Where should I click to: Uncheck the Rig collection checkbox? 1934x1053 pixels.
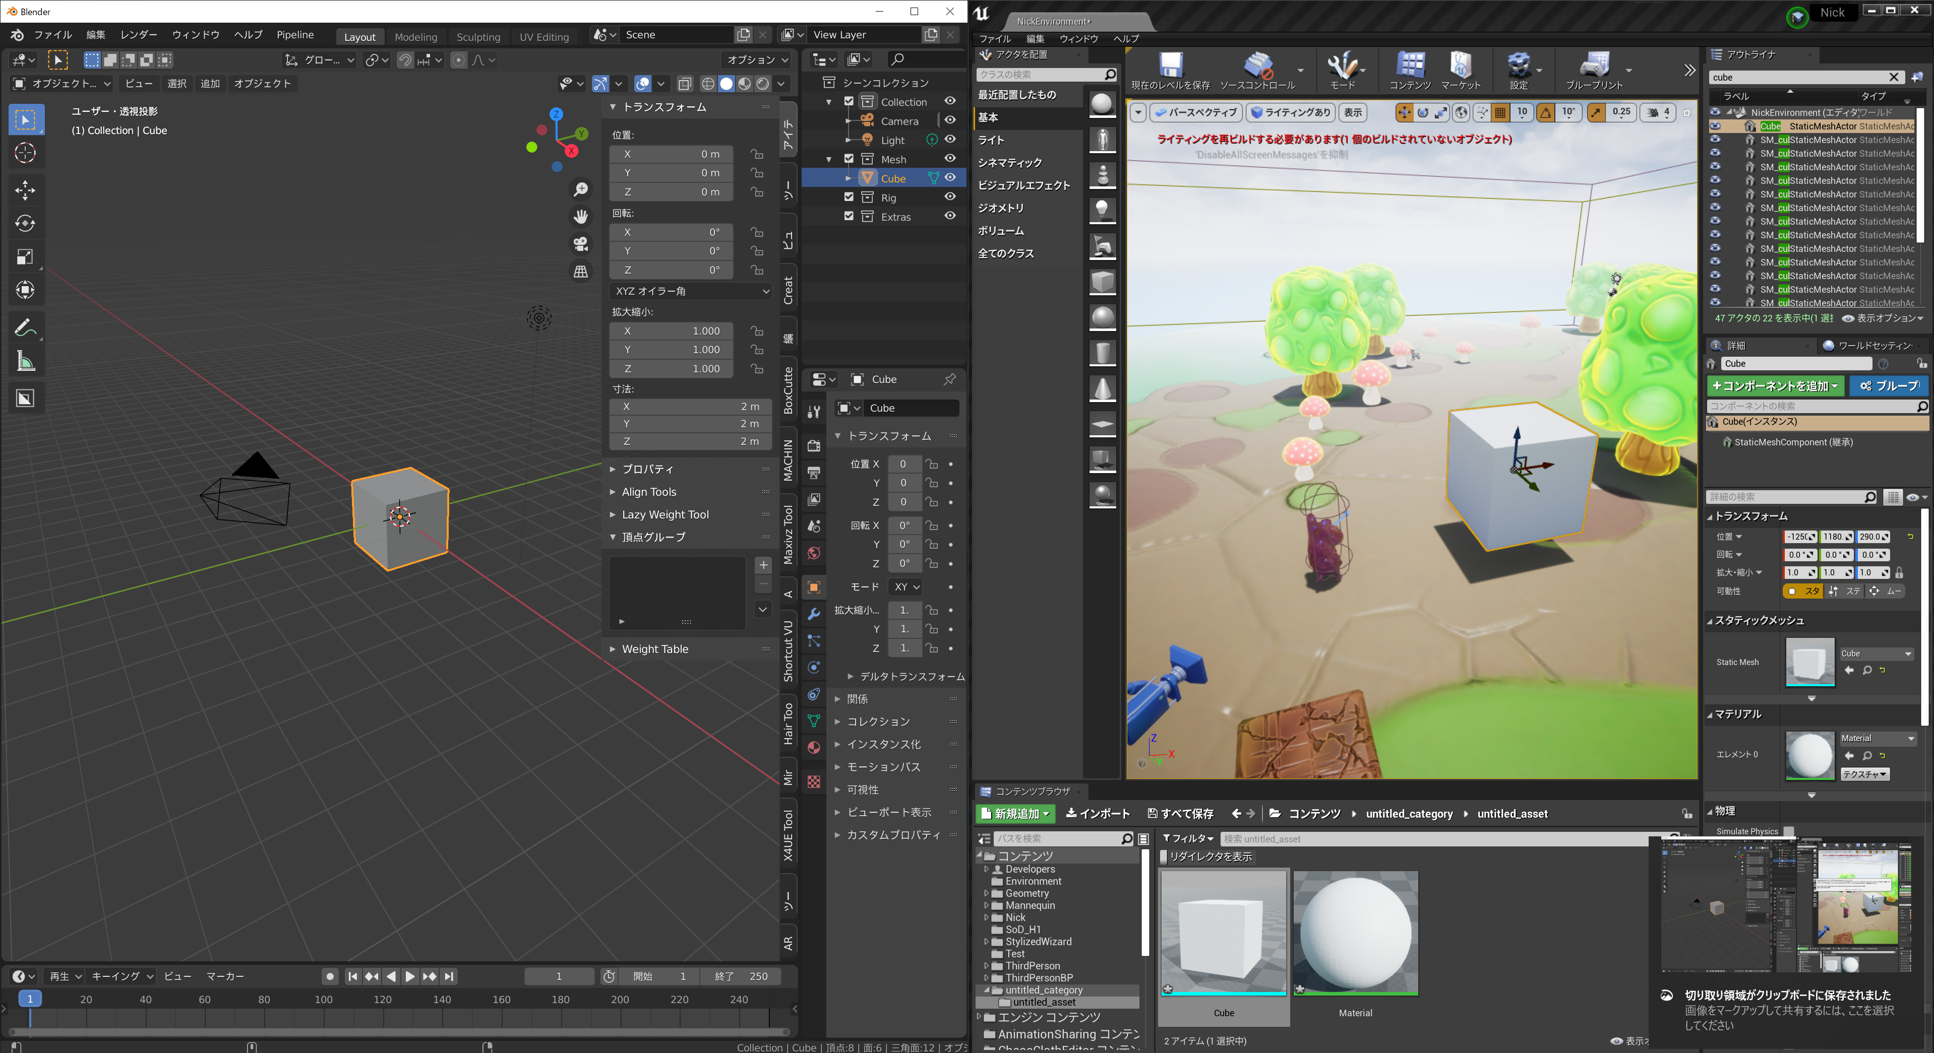(x=849, y=196)
